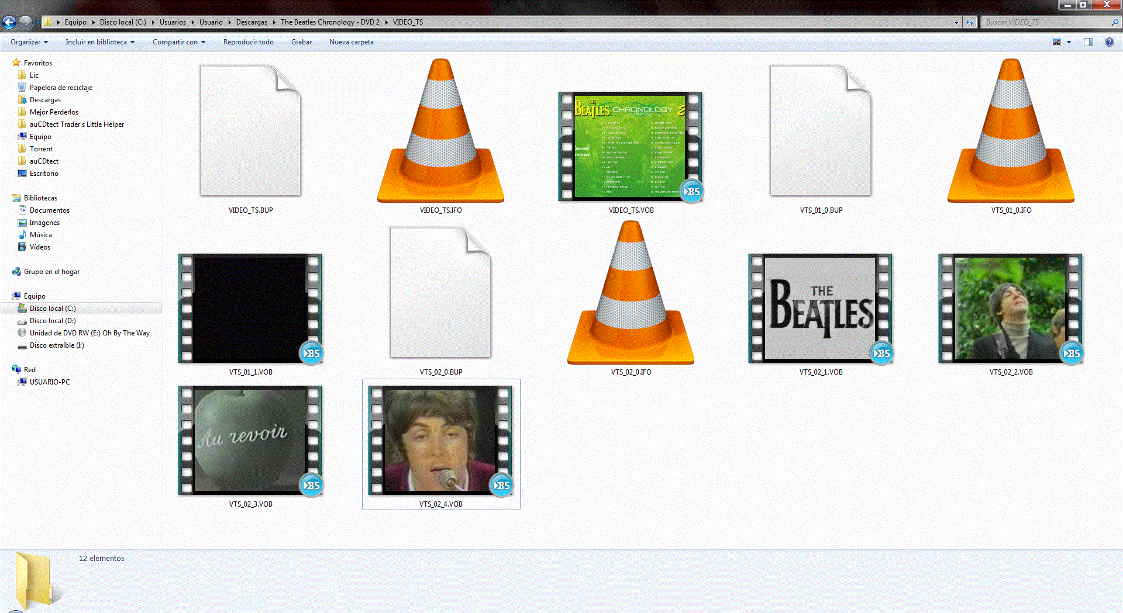Click Reproducir todo in toolbar

[249, 42]
